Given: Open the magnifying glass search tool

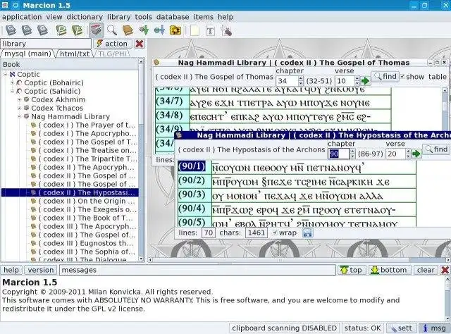Looking at the screenshot, I should coord(112,30).
